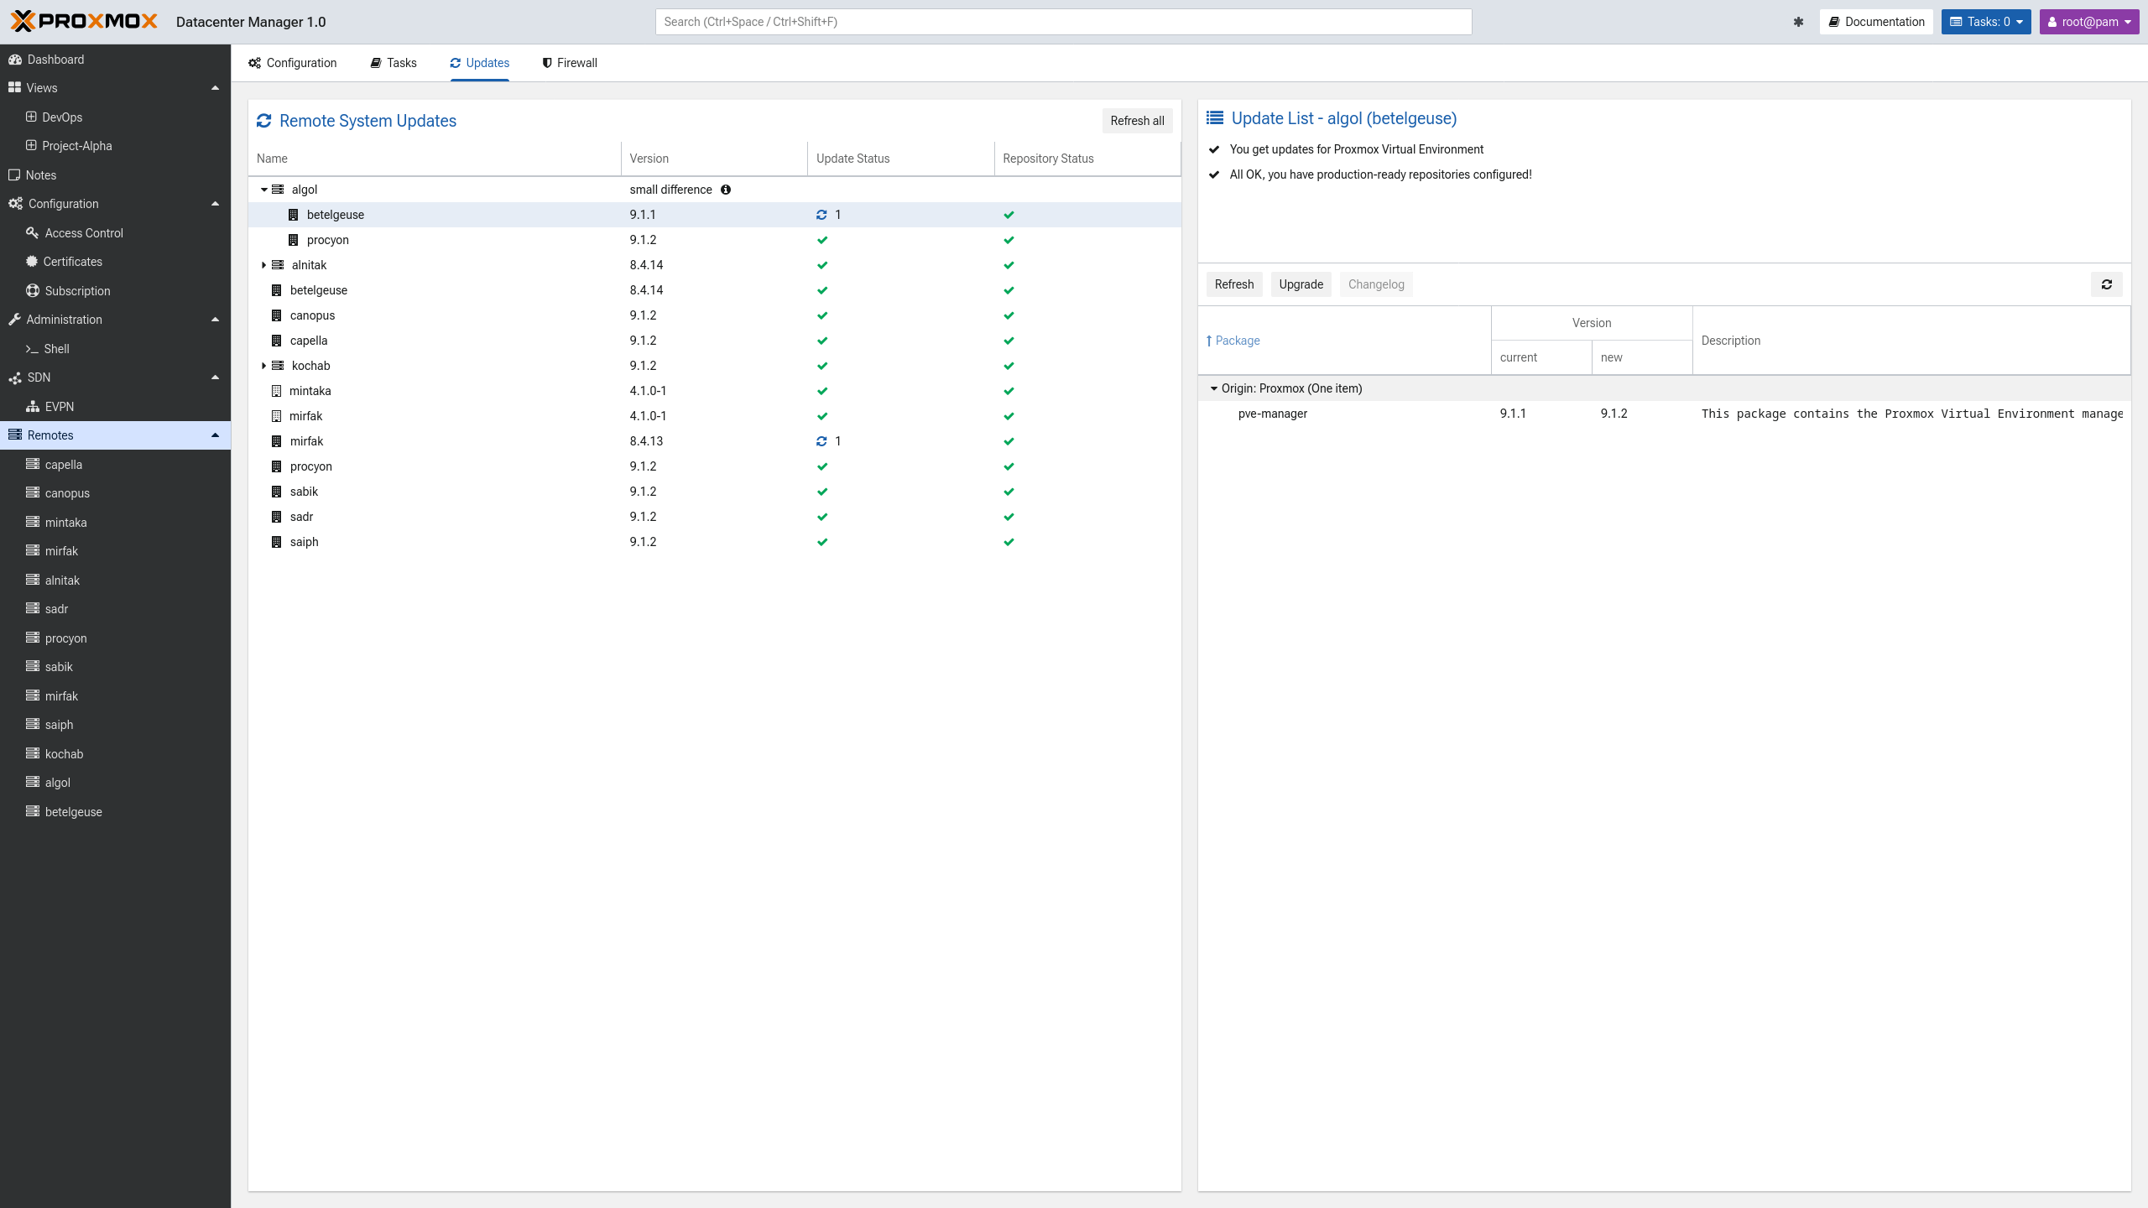The height and width of the screenshot is (1208, 2148).
Task: Open Notes in the sidebar
Action: tap(40, 175)
